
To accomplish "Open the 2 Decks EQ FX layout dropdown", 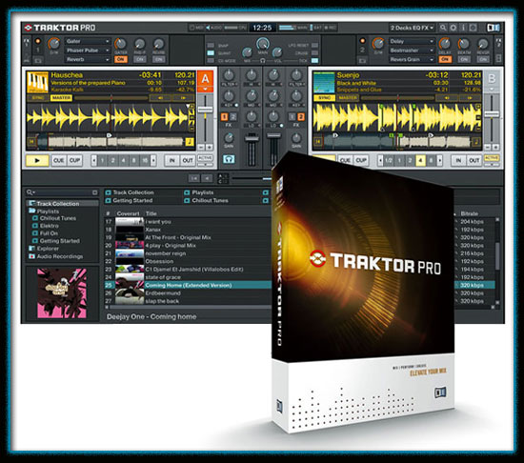I will coord(412,28).
